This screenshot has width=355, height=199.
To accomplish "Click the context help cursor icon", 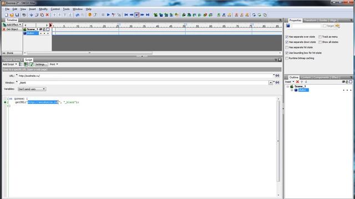I will pyautogui.click(x=95, y=15).
